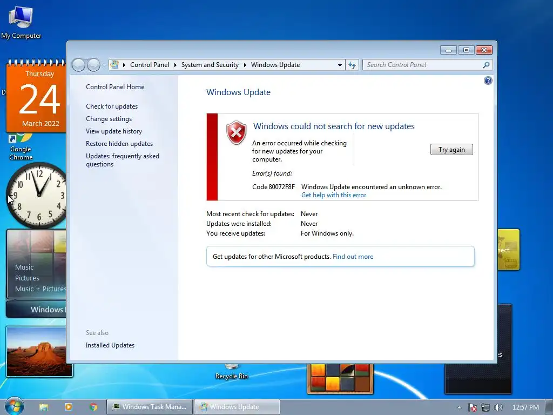
Task: Click the calendar gadget showing 24
Action: pyautogui.click(x=36, y=96)
